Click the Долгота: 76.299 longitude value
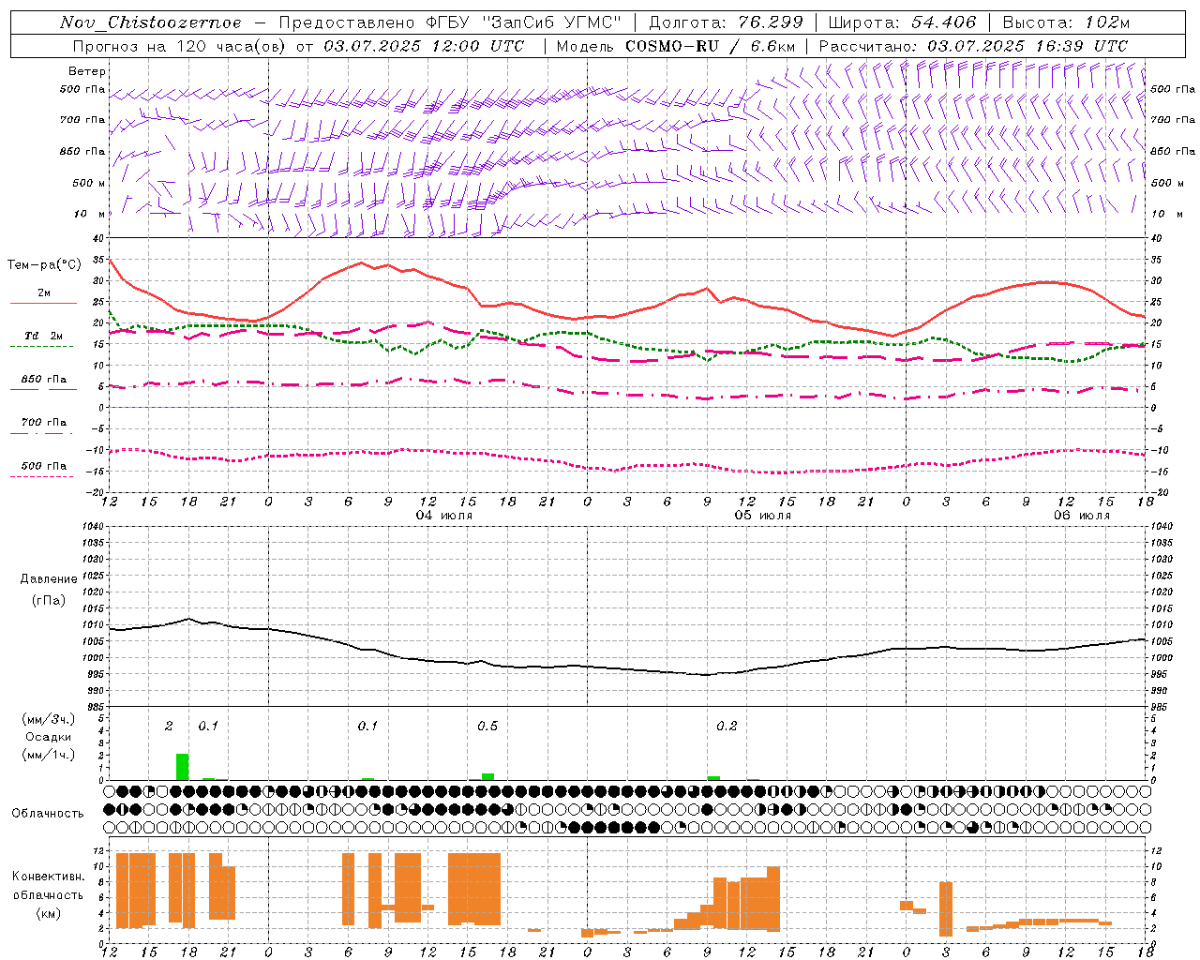This screenshot has width=1200, height=960. point(726,22)
